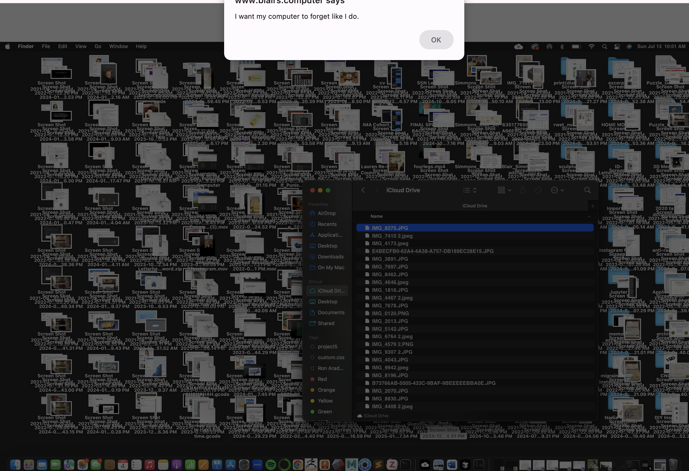Click the Wi-Fi icon in menu bar
This screenshot has height=471, width=689.
point(591,46)
